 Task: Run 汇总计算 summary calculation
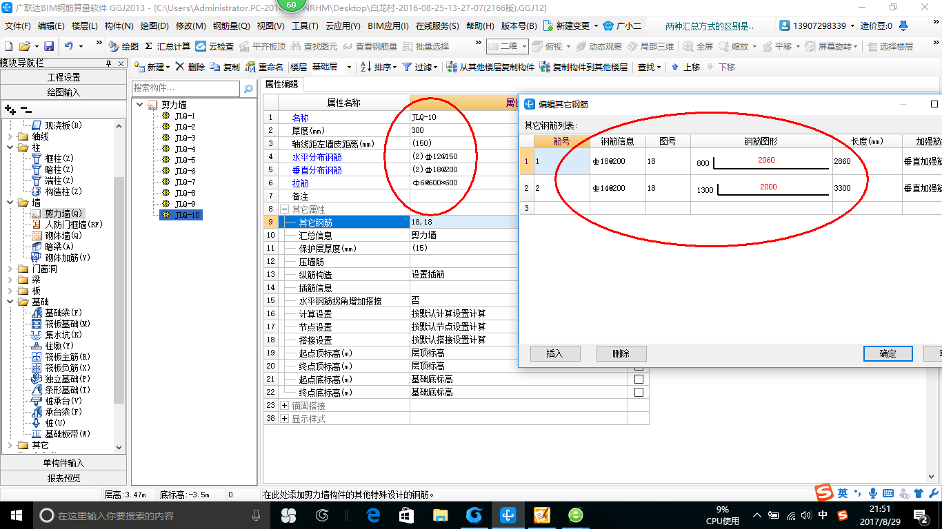(x=168, y=46)
